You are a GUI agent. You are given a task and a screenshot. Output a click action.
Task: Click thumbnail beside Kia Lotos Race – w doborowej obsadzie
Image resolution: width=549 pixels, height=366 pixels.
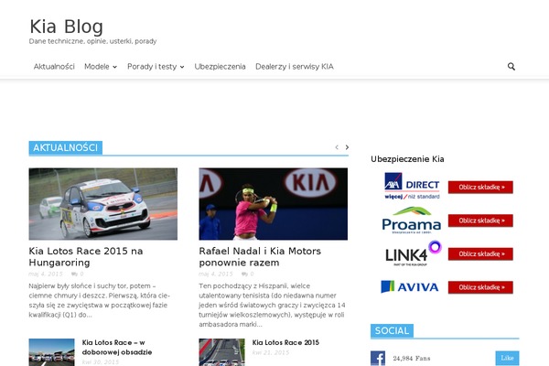(51, 352)
